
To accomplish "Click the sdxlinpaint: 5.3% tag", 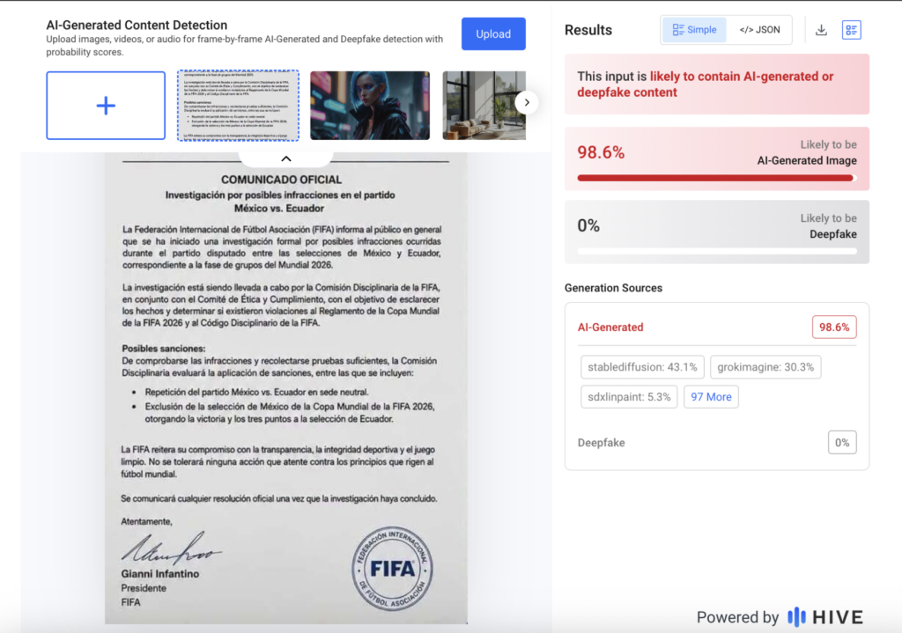I will [629, 397].
